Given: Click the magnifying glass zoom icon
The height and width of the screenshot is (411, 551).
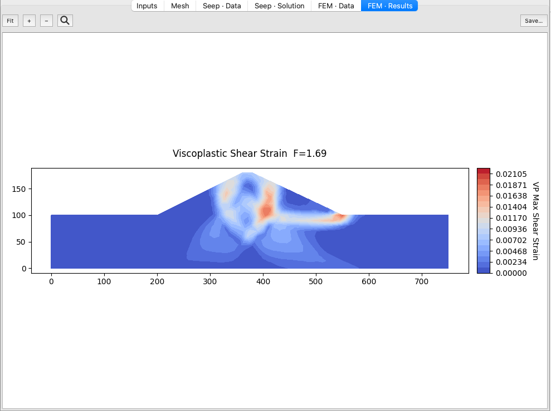Looking at the screenshot, I should [65, 21].
